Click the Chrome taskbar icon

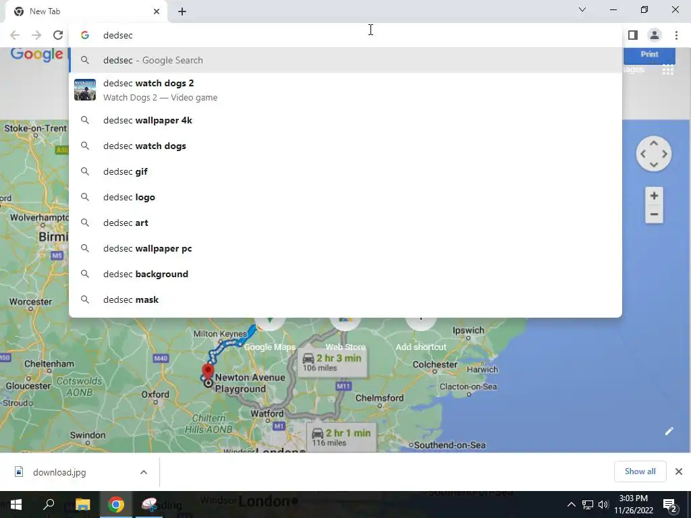[x=116, y=505]
